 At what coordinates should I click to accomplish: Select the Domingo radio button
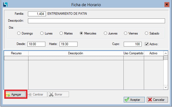(19, 33)
